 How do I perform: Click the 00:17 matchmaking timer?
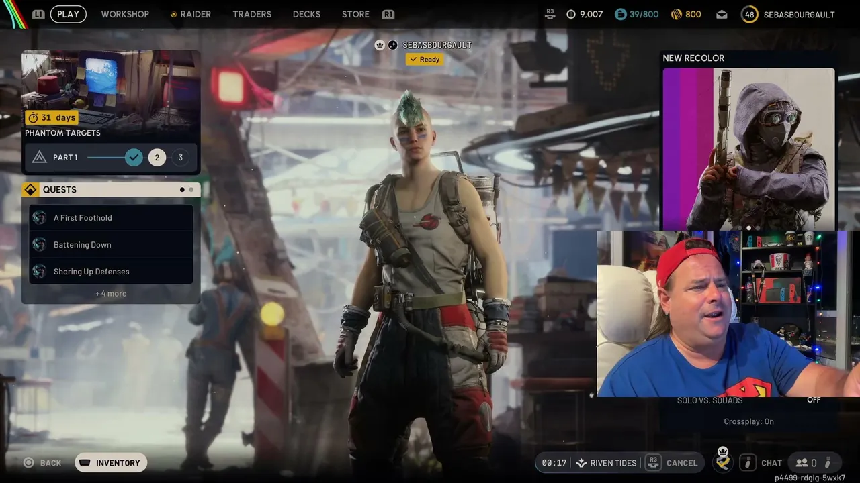click(x=554, y=463)
